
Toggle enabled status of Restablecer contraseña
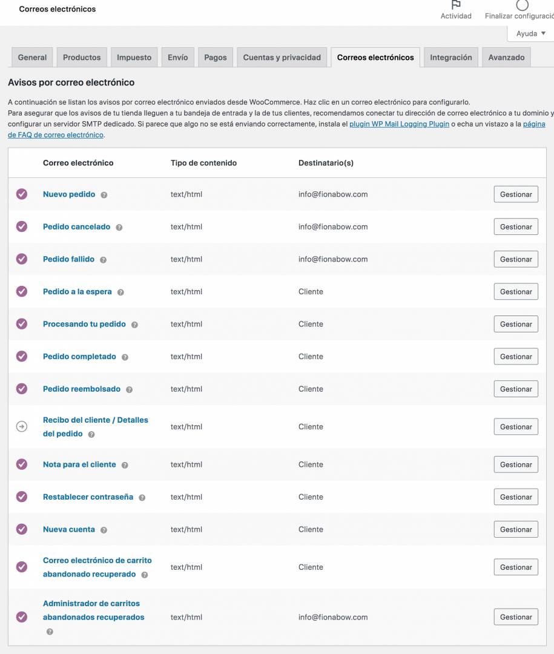(x=22, y=497)
